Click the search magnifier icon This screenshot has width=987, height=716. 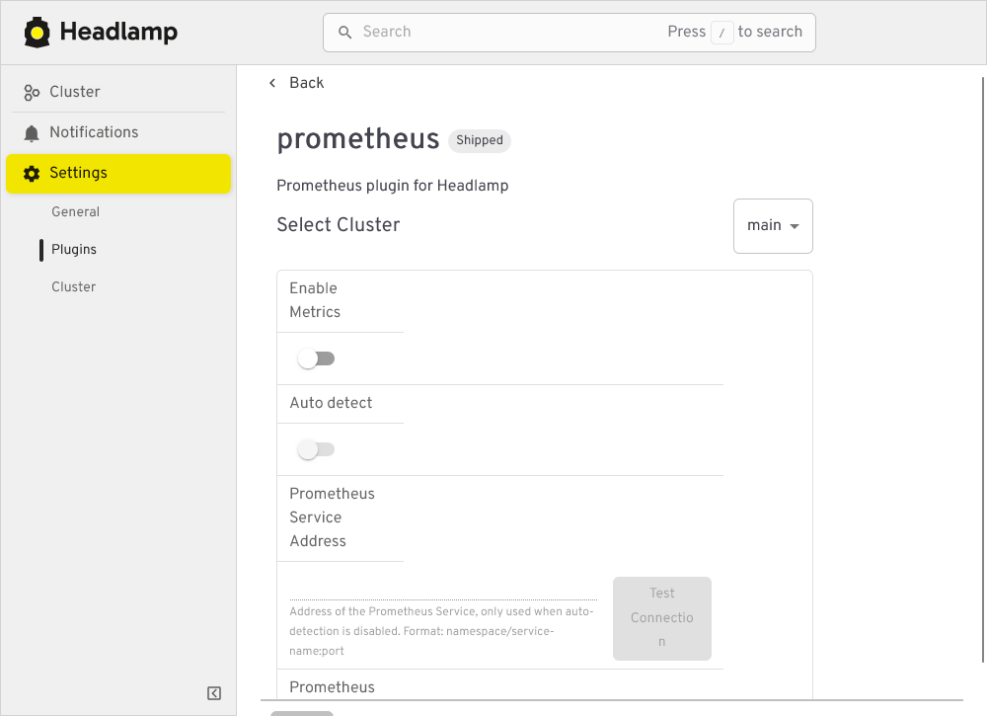pyautogui.click(x=344, y=32)
